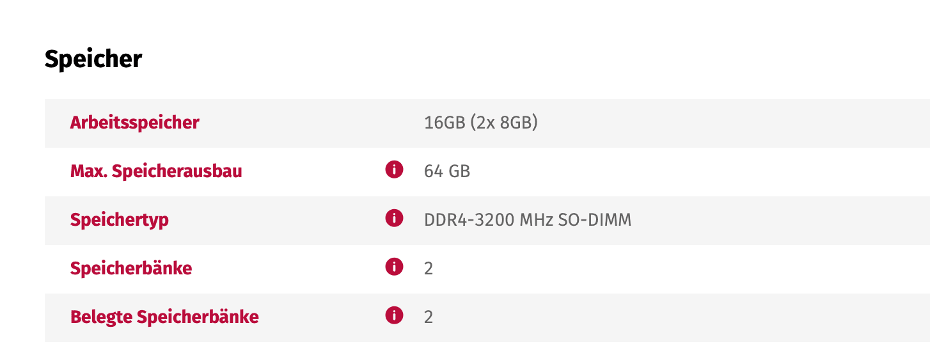Select the Speichertyp label
The width and height of the screenshot is (930, 362).
(x=120, y=220)
